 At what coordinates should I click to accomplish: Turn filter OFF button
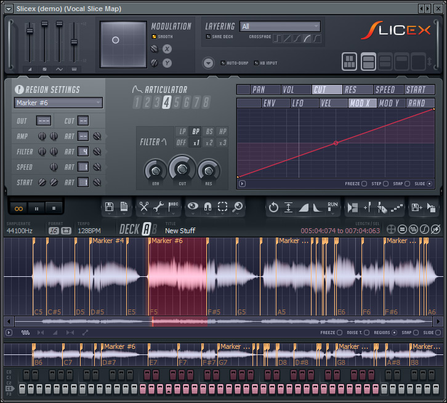point(181,143)
